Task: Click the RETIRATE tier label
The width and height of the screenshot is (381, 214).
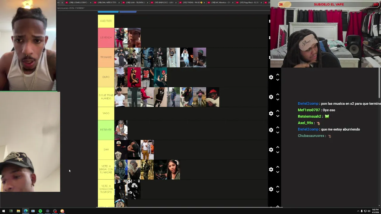Action: point(106,130)
